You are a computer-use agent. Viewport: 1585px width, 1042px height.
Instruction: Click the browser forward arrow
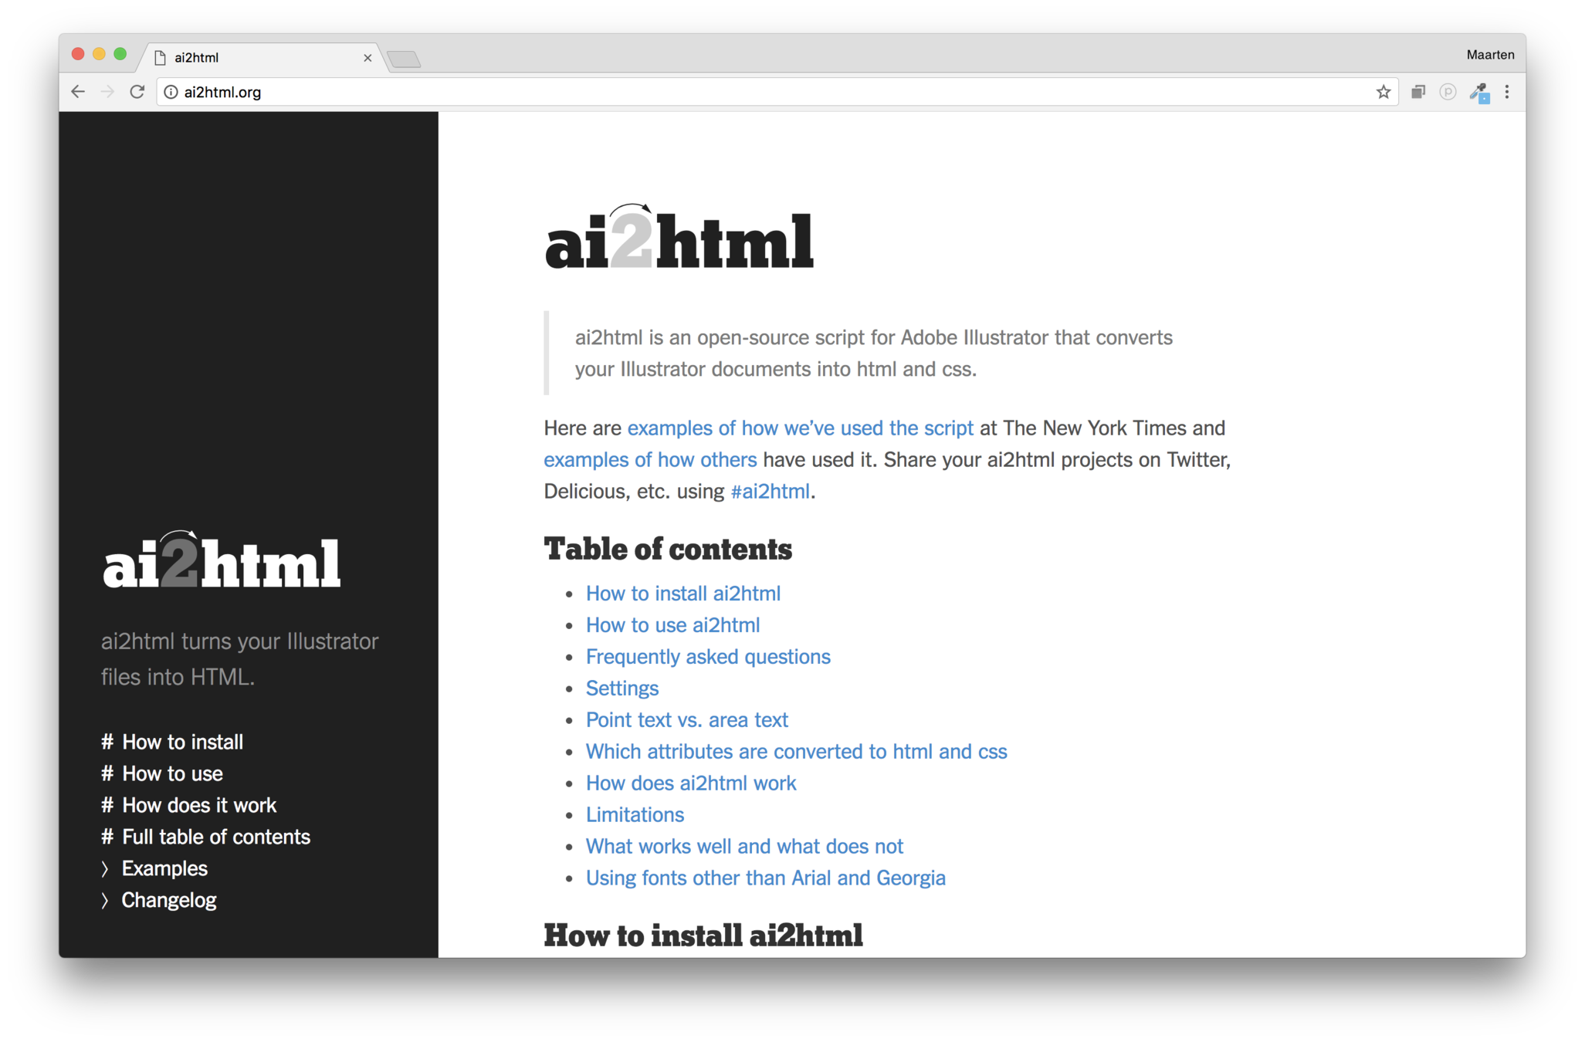(107, 92)
